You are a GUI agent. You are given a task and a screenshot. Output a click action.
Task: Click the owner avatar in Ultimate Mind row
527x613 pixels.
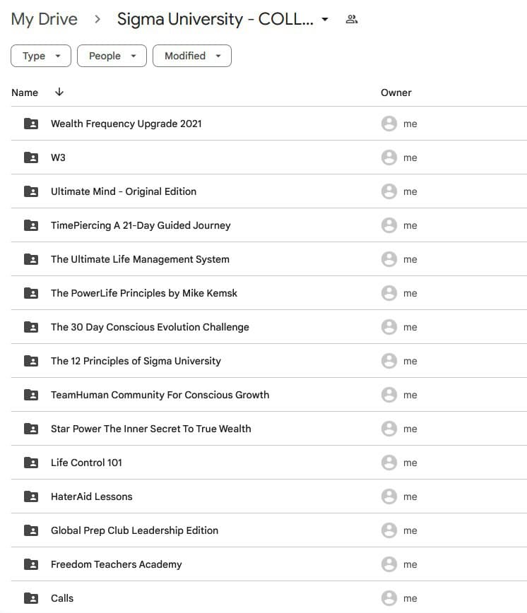point(389,191)
